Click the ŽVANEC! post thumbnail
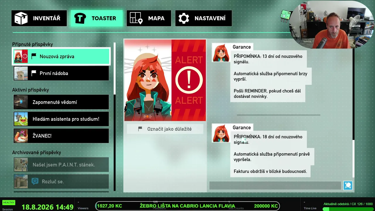Image resolution: width=375 pixels, height=211 pixels. [21, 136]
